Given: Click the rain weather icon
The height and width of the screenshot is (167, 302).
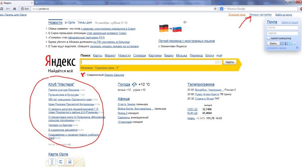Looking at the screenshot, I should (x=134, y=84).
